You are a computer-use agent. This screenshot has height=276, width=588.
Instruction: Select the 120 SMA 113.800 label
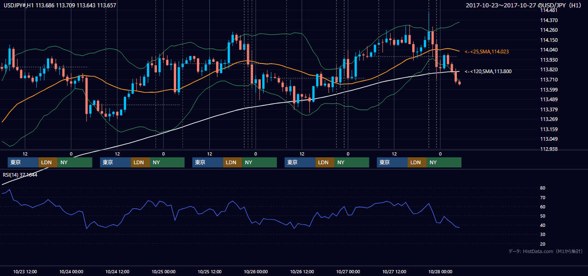click(488, 71)
